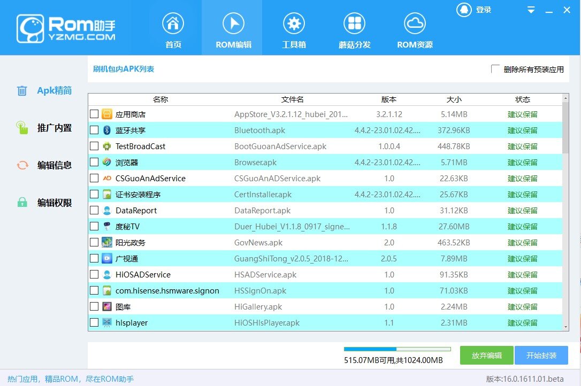Select the ROM编辑 cursor icon
Image resolution: width=581 pixels, height=386 pixels.
tap(233, 24)
